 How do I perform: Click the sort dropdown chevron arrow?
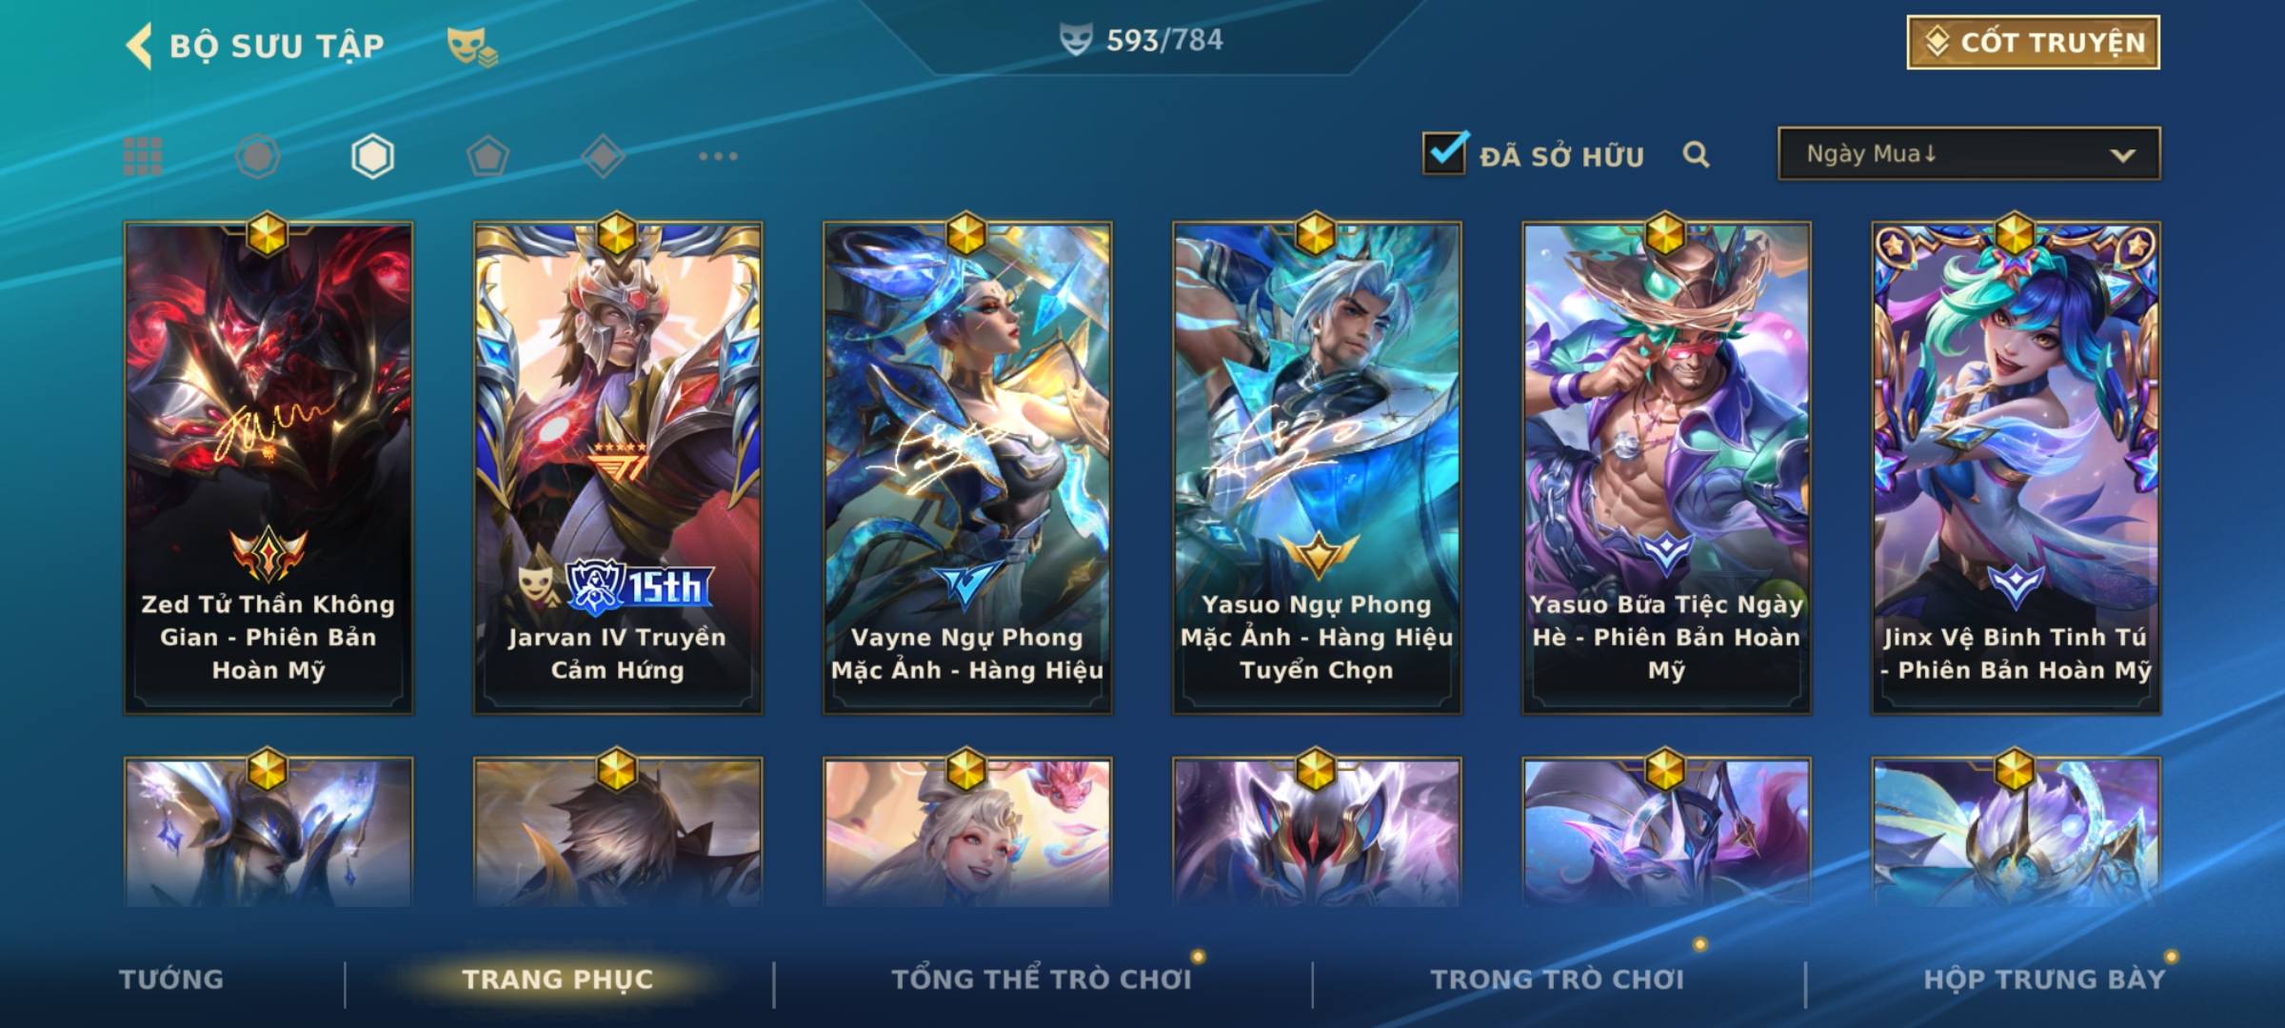(2122, 155)
